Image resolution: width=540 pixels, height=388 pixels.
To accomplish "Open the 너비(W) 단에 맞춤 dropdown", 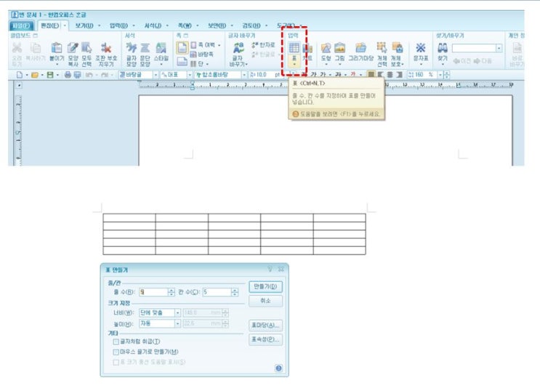I will pos(178,313).
